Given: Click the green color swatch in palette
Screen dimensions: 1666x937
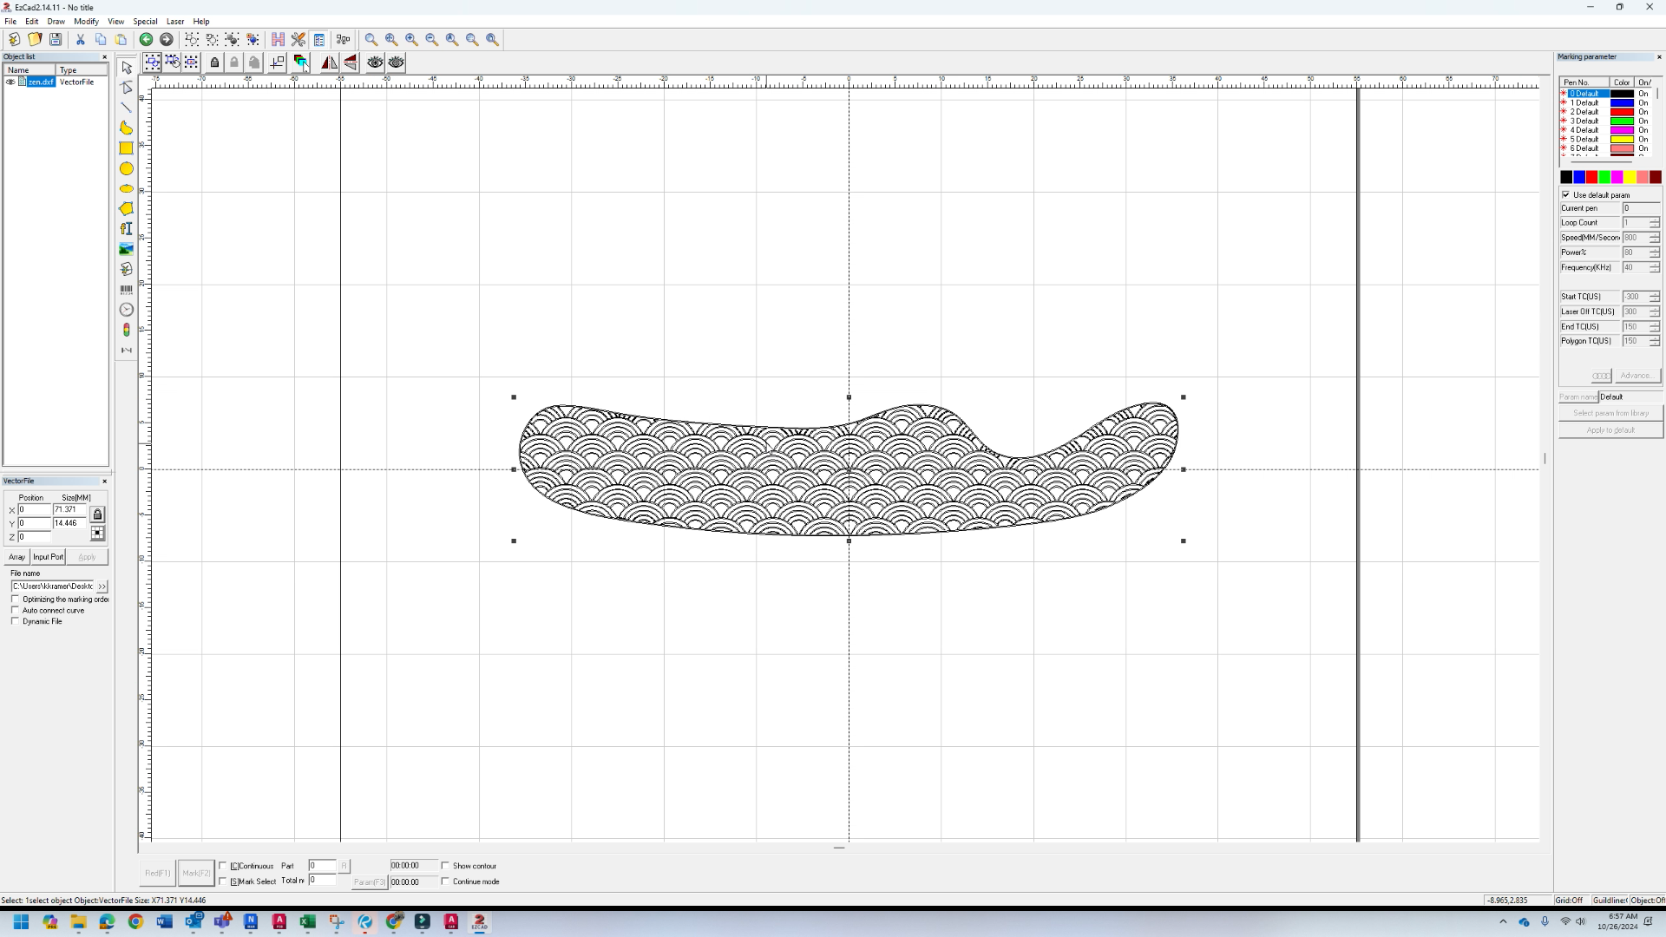Looking at the screenshot, I should (x=1604, y=177).
